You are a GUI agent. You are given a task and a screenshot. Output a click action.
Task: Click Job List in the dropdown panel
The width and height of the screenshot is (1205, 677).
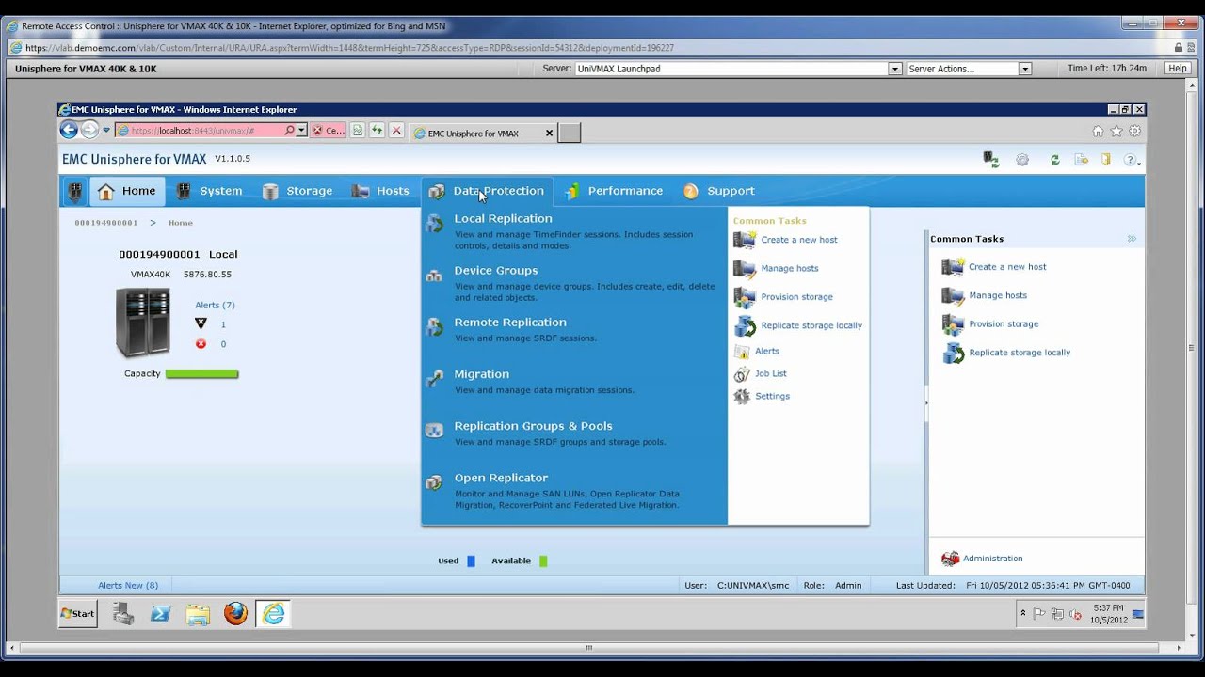click(771, 373)
